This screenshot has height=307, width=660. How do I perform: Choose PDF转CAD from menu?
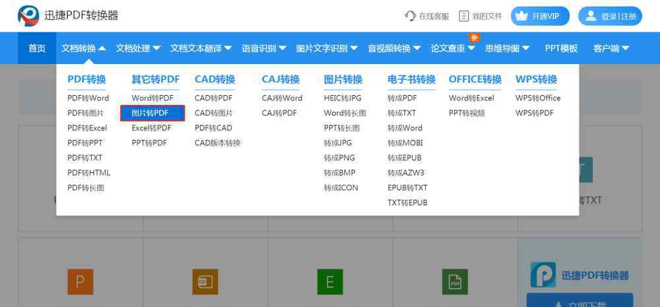(x=213, y=128)
